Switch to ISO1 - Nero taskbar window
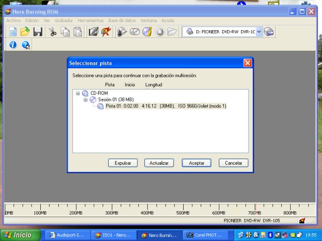322x241 pixels. pos(114,235)
